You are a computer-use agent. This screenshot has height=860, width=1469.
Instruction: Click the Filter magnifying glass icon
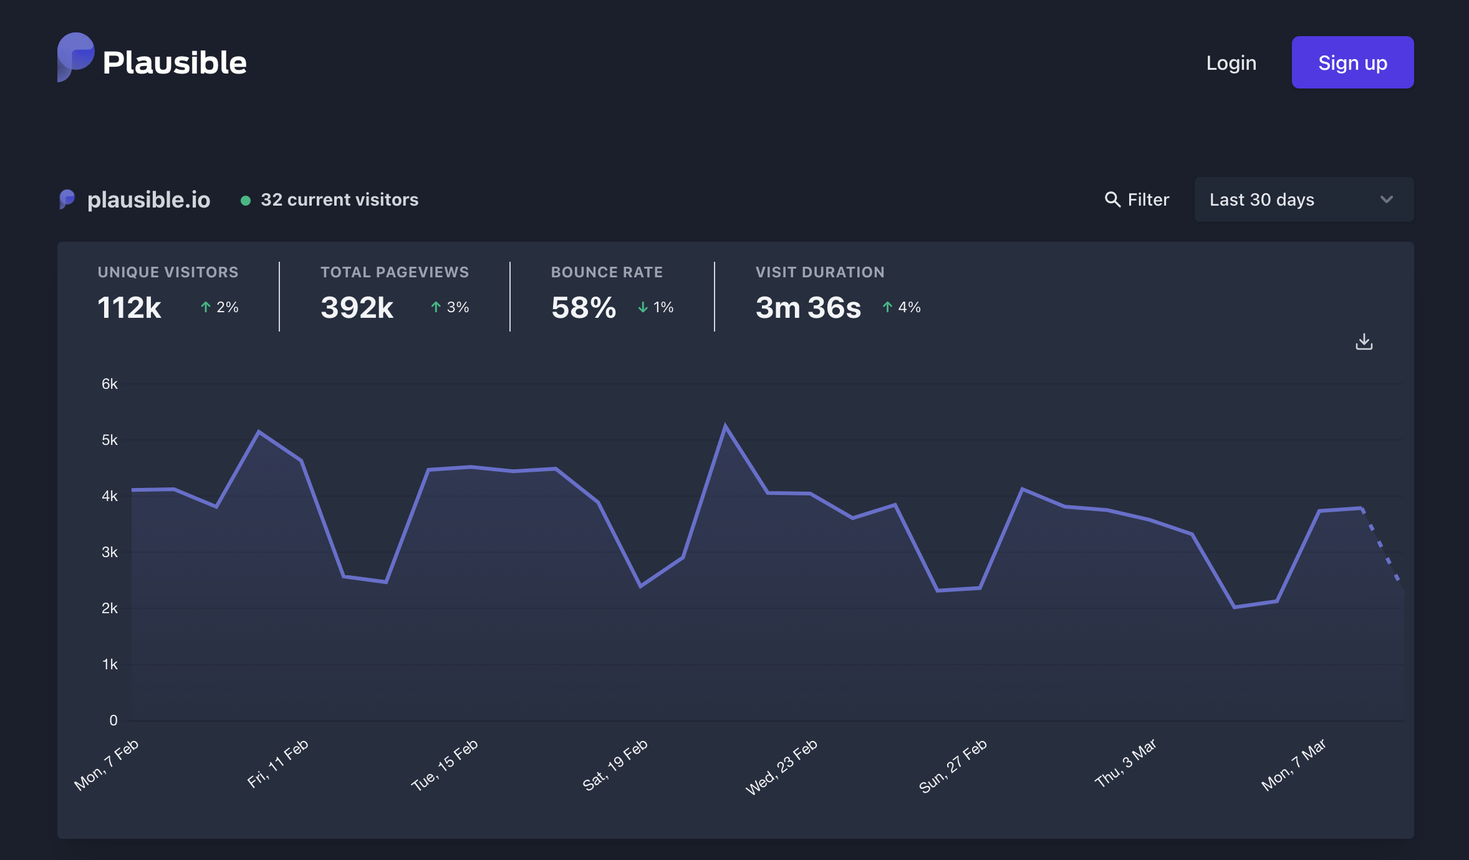point(1112,199)
